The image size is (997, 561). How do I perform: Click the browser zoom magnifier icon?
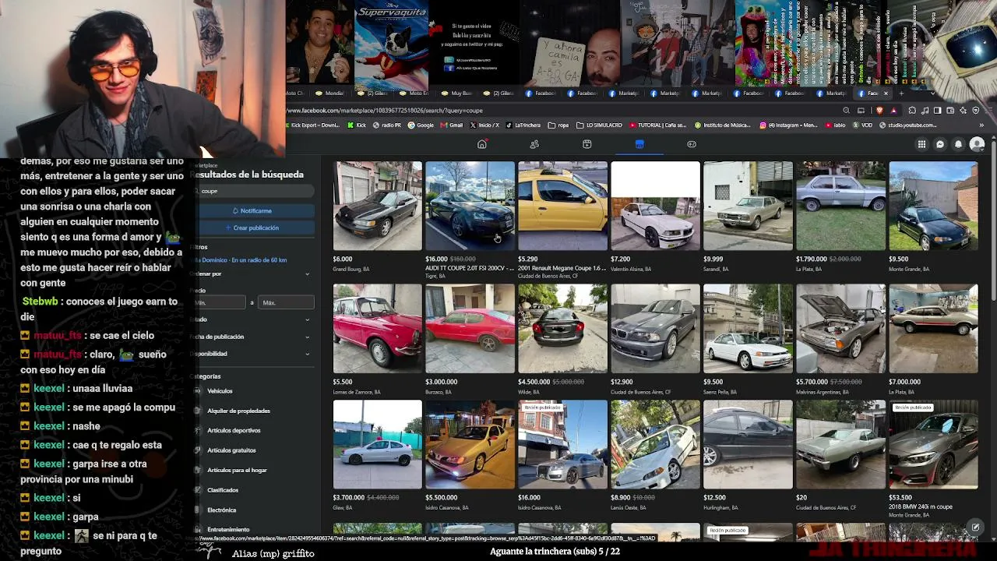pyautogui.click(x=847, y=111)
